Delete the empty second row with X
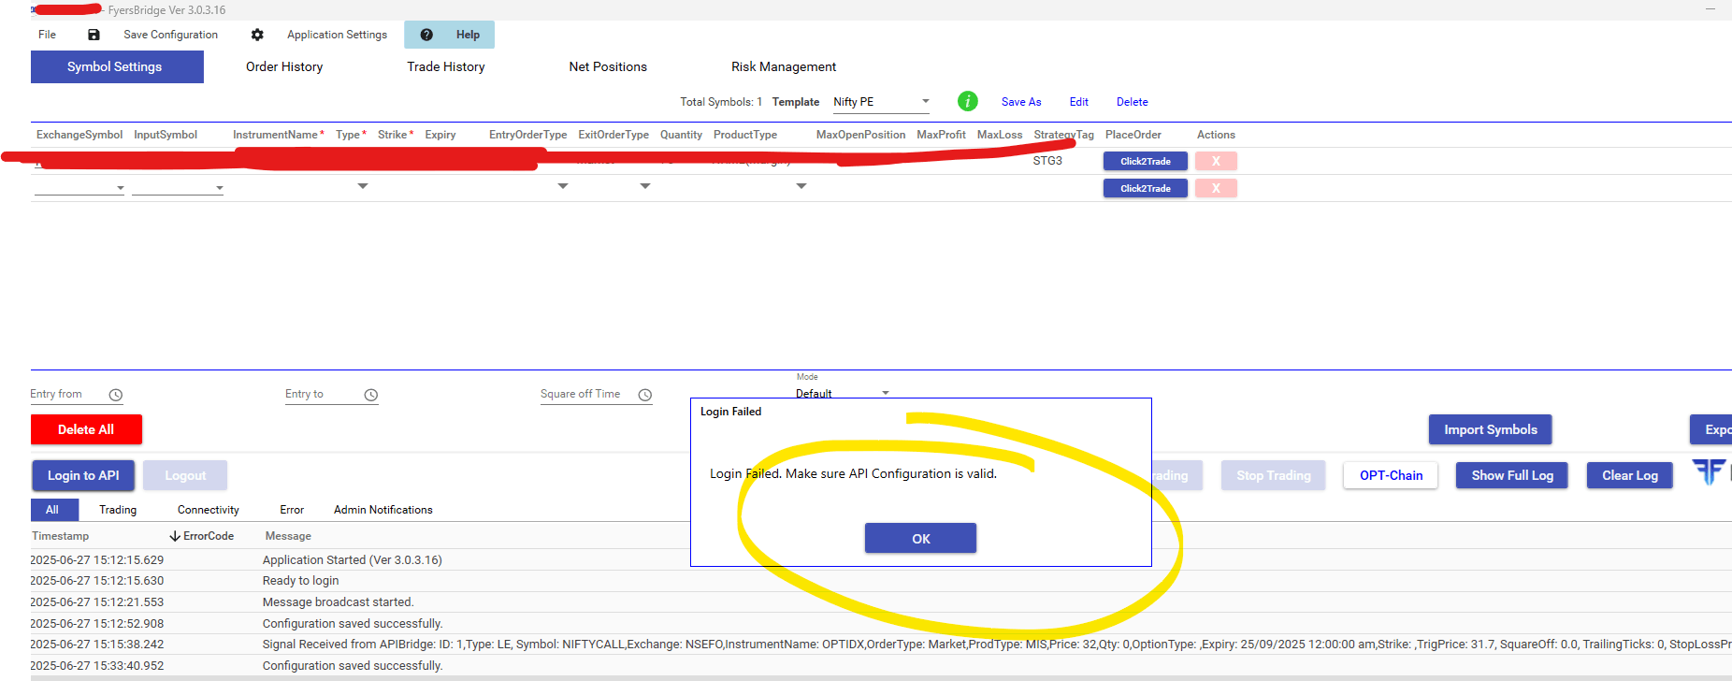 tap(1216, 188)
